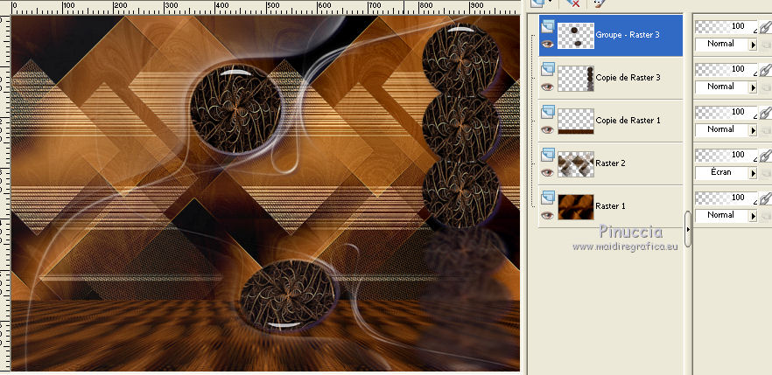Toggle the eye on Raster 2 layer

tap(548, 172)
